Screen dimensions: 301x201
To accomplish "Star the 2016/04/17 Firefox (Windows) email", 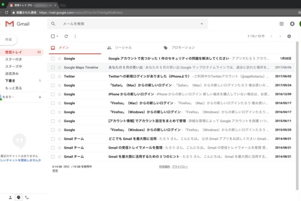I will (x=59, y=112).
